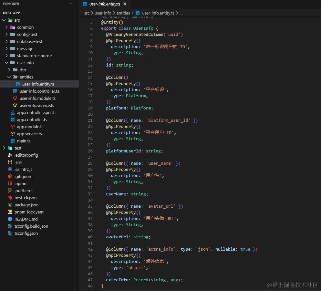Expand the dto folder chevron
Image resolution: width=321 pixels, height=291 pixels.
coord(9,70)
